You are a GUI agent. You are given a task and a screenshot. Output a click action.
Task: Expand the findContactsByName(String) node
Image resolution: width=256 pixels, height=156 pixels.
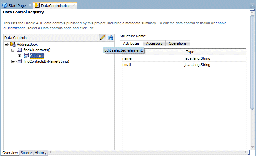click(13, 61)
